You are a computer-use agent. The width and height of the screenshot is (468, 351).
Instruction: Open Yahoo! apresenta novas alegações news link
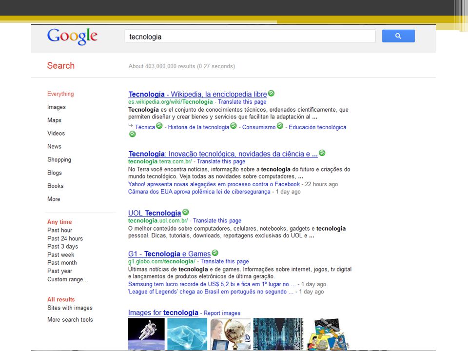tap(214, 184)
